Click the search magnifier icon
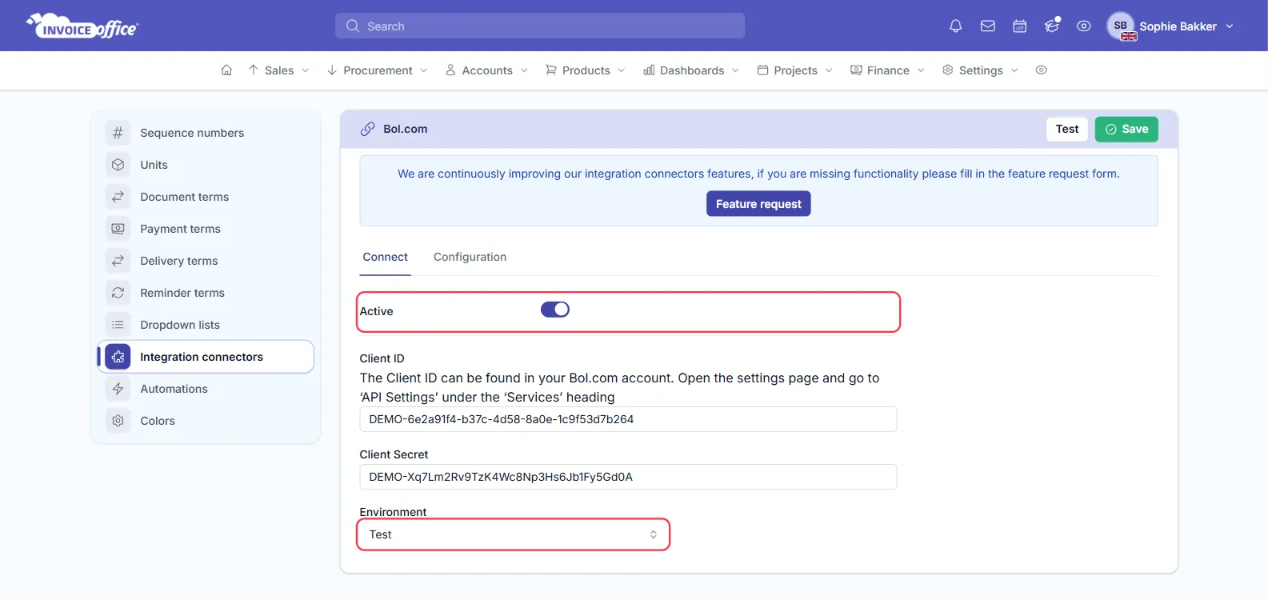Screen dimensions: 1268x600 (x=353, y=26)
